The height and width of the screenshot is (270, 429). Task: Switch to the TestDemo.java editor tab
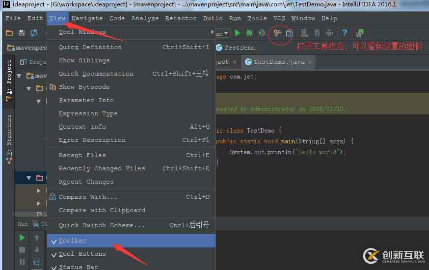pos(279,62)
